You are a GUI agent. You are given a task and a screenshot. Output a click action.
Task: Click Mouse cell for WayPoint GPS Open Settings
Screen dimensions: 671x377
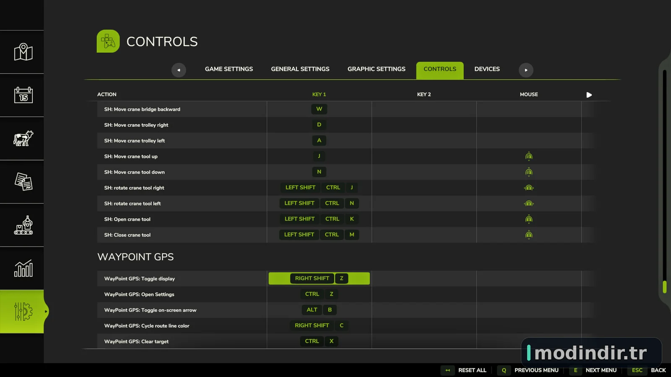click(529, 294)
